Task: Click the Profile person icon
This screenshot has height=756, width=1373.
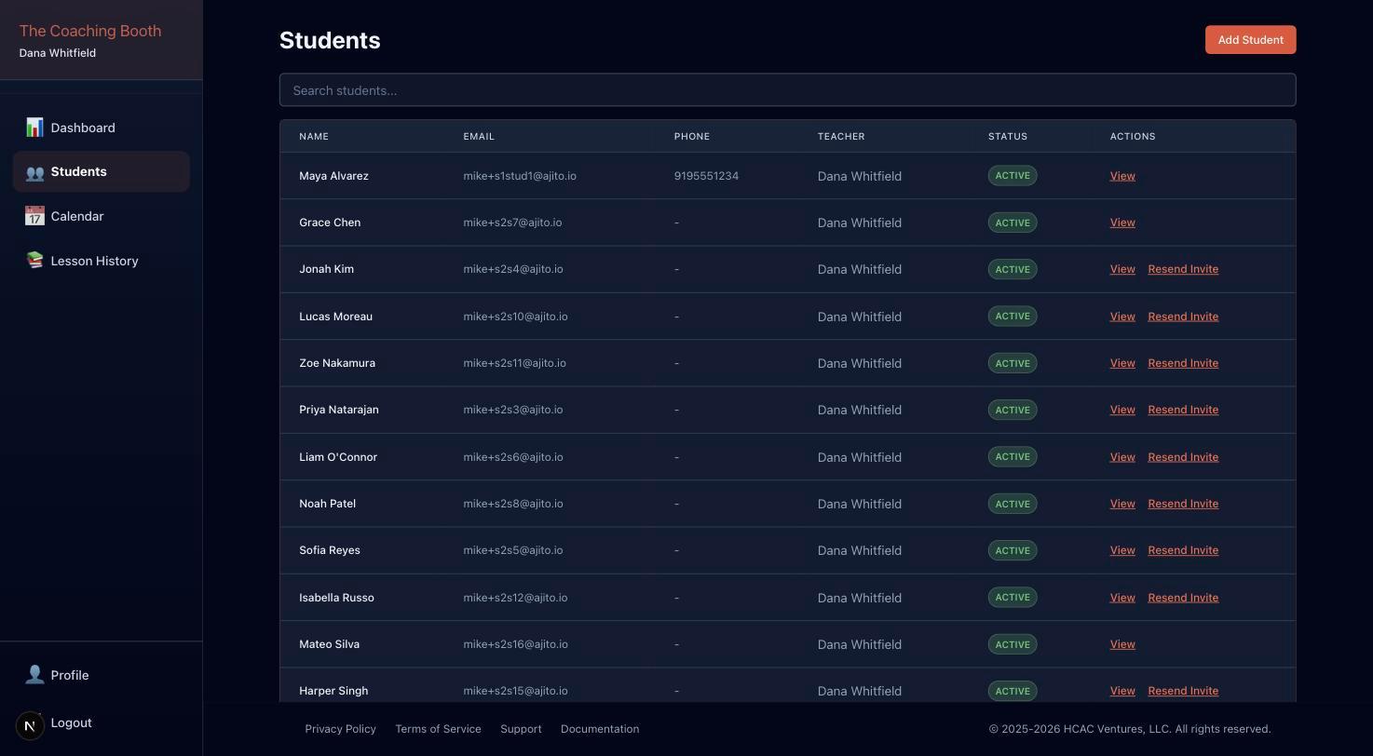Action: 34,675
